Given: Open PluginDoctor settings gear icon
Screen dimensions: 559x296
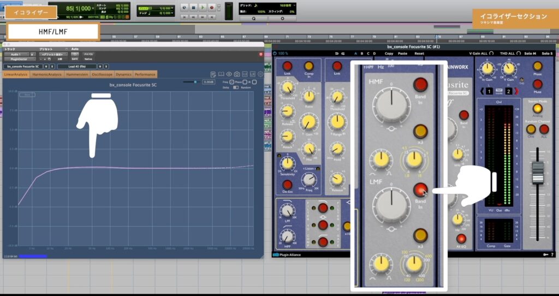Looking at the screenshot, I should coord(260,74).
